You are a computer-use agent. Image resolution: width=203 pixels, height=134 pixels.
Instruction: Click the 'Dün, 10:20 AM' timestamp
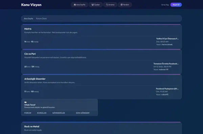point(162,92)
